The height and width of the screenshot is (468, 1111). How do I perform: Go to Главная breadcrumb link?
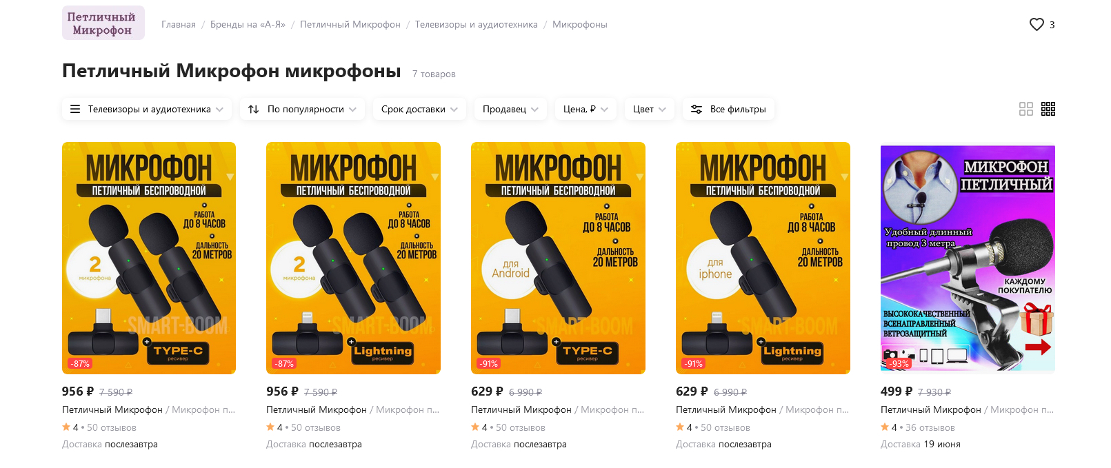pyautogui.click(x=179, y=24)
